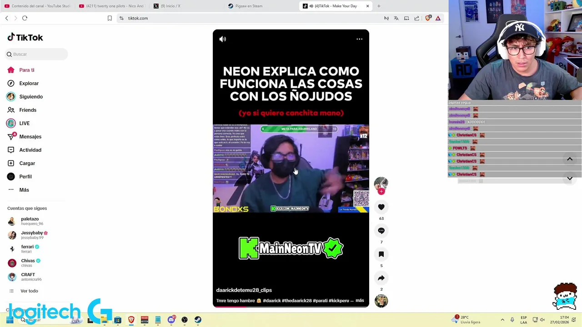582x327 pixels.
Task: Go to previous video with up chevron
Action: pyautogui.click(x=570, y=159)
